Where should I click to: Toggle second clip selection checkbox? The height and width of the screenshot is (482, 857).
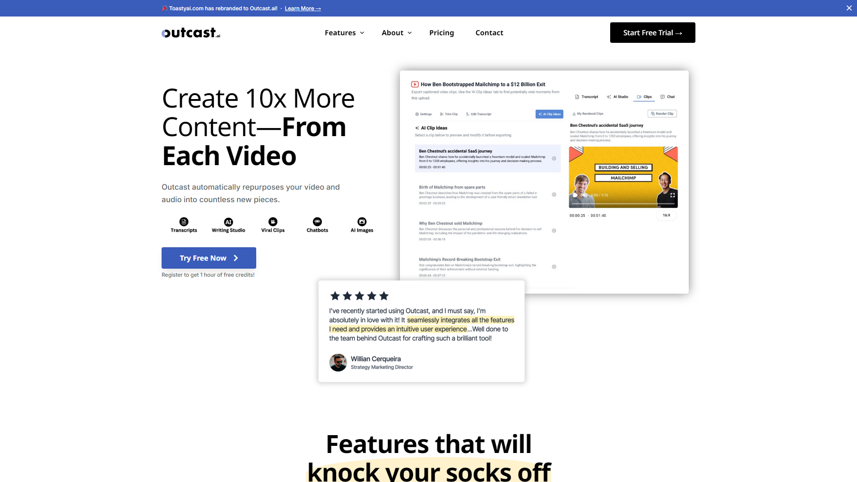554,195
